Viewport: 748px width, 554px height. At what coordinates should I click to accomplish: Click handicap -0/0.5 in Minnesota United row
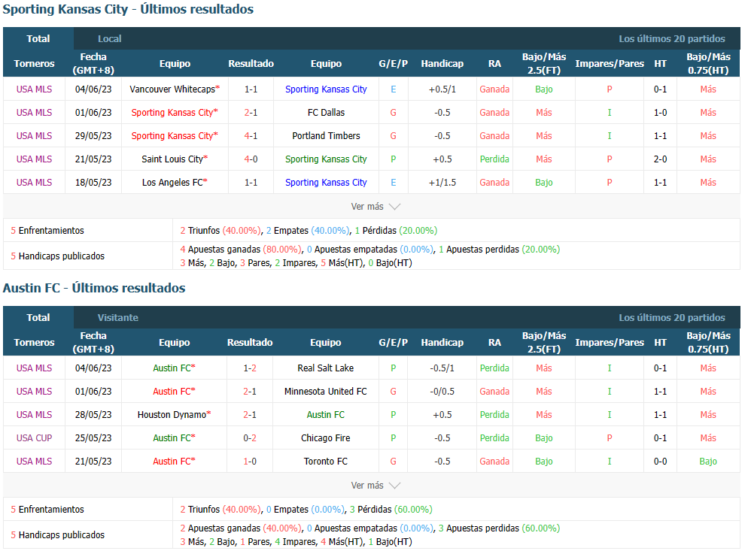click(x=442, y=392)
